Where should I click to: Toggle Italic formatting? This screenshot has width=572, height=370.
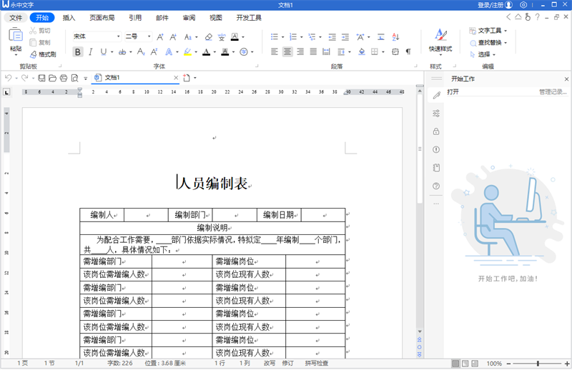(91, 51)
